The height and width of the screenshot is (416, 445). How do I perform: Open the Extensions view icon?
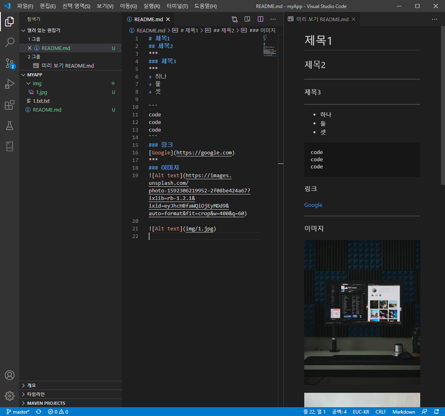[x=9, y=105]
